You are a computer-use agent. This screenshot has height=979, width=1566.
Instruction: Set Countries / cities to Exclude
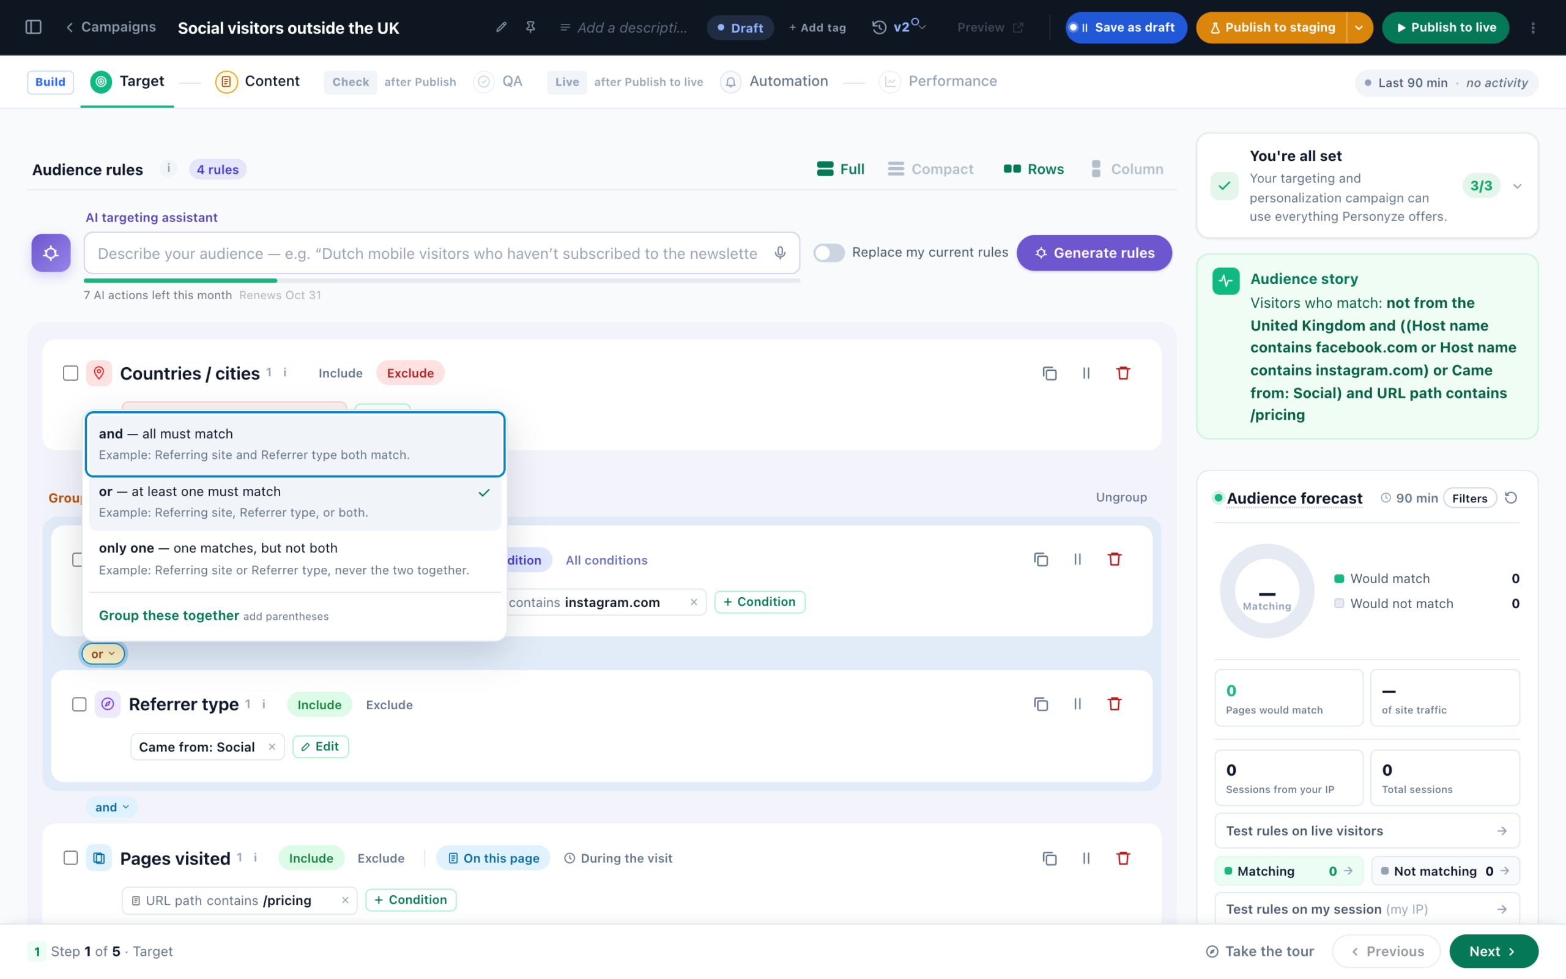tap(410, 373)
